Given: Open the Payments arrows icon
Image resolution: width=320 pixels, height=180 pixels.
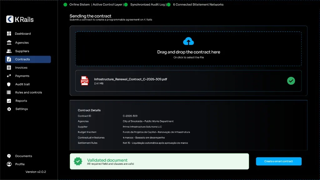Looking at the screenshot, I should (x=9, y=76).
